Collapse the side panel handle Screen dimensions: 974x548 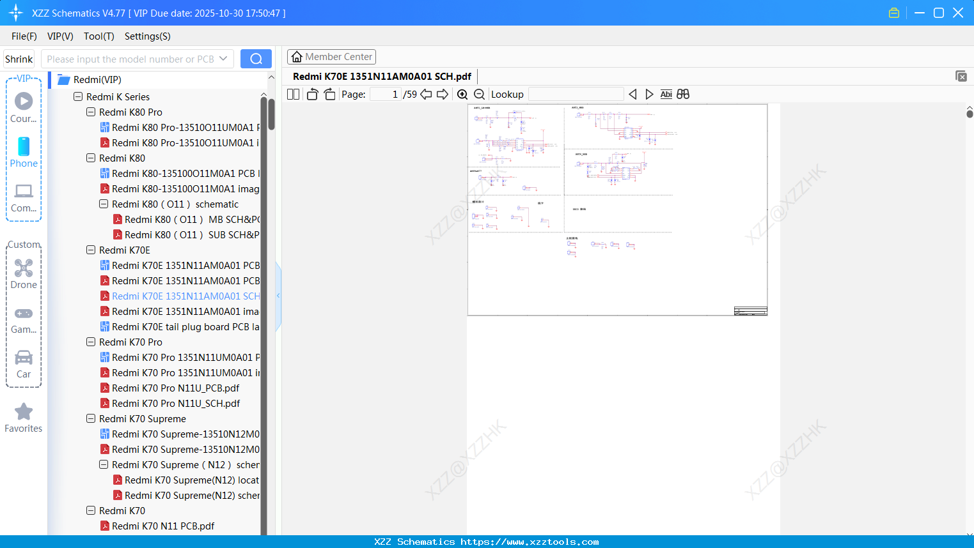[x=278, y=296]
